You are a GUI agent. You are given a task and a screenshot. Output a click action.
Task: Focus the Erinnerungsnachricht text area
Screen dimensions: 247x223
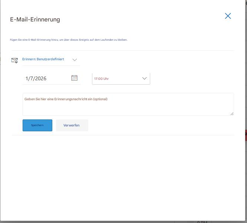[128, 104]
